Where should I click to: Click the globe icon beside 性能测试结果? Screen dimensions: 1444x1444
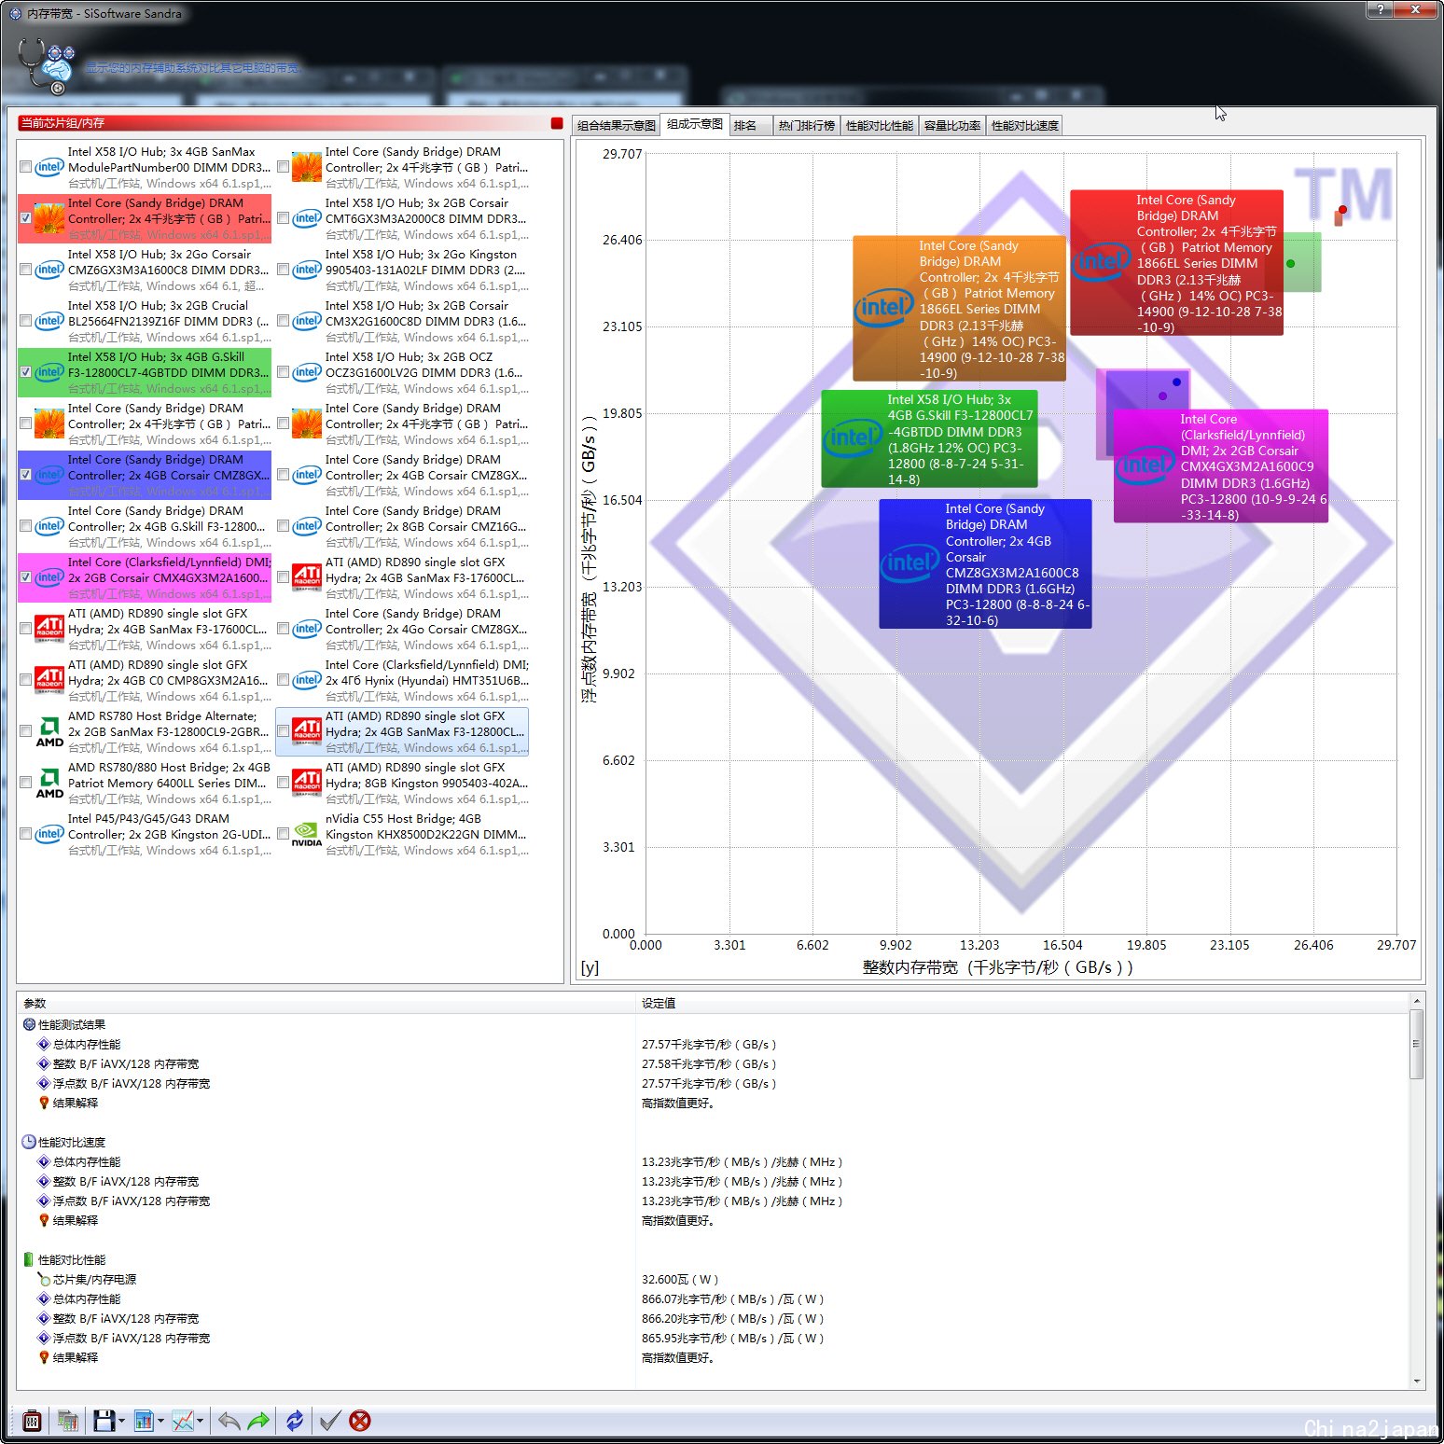(29, 1024)
